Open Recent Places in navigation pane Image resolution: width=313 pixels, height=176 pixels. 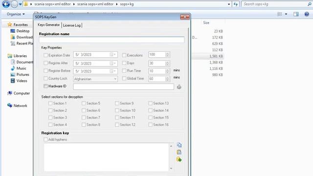click(22, 44)
